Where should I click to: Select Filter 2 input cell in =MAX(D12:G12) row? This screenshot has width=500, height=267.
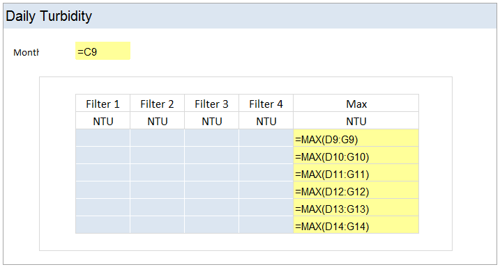(157, 190)
